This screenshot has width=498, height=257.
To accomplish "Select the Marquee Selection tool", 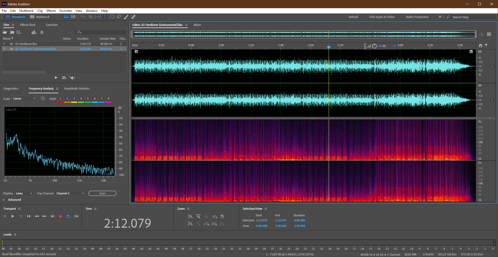I will (112, 17).
